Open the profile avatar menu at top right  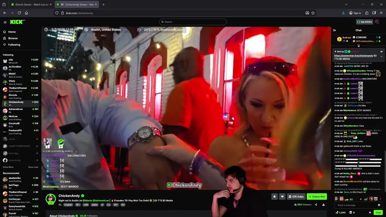click(x=377, y=22)
